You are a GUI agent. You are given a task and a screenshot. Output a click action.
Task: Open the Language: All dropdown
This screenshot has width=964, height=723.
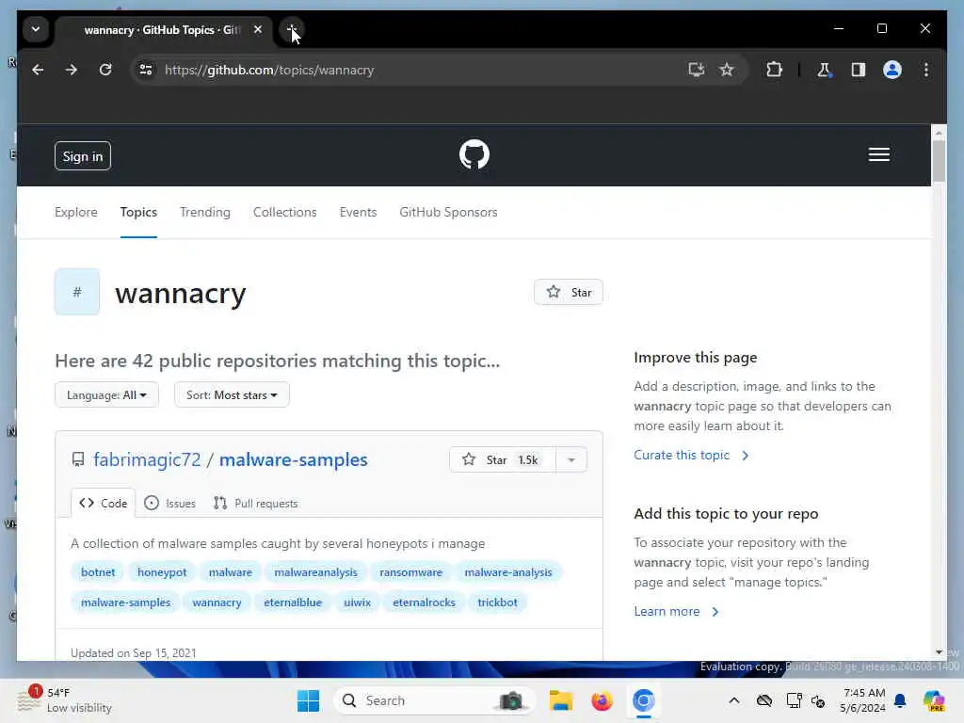(x=106, y=394)
